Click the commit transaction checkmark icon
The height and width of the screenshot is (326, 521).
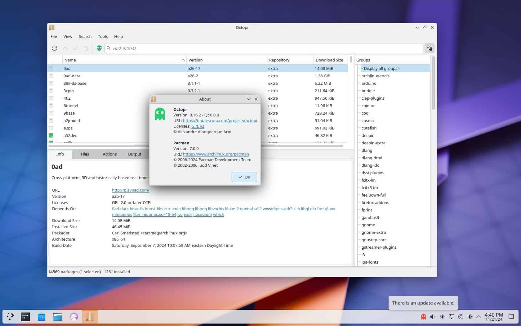click(76, 48)
